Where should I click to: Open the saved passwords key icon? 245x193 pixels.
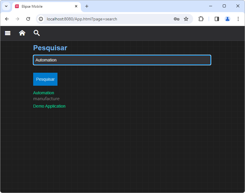pyautogui.click(x=177, y=19)
